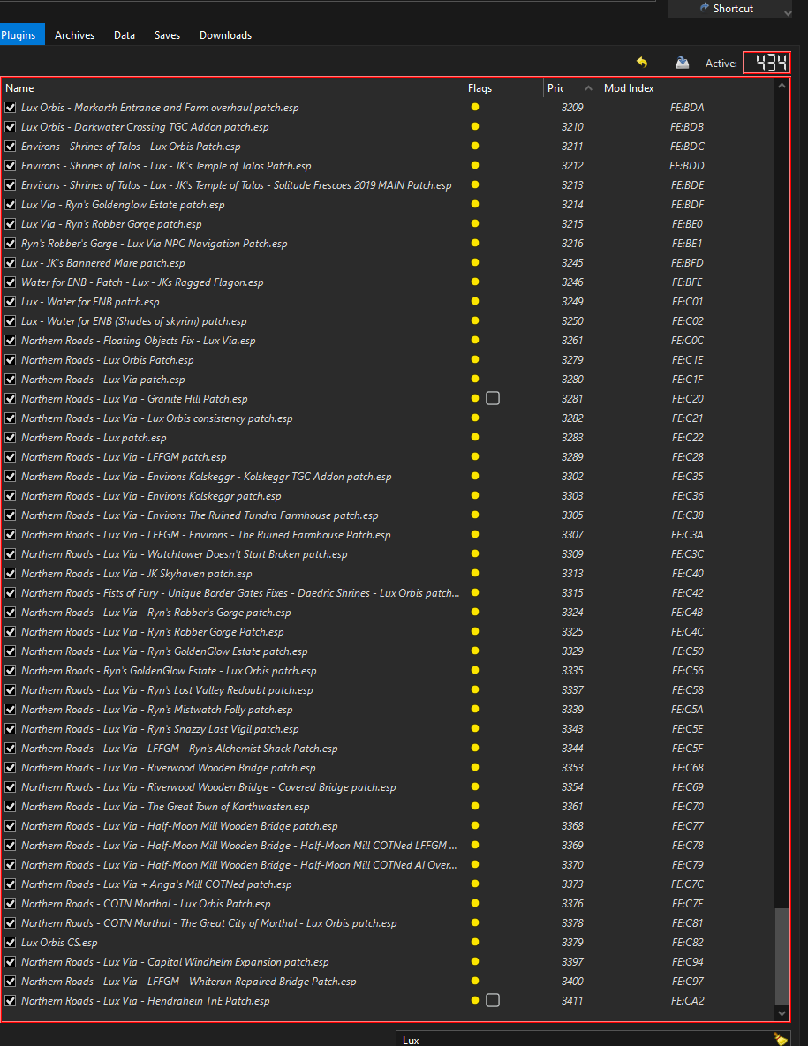
Task: Click yellow flag dot for The Great Town of Karthwasten
Action: click(475, 806)
